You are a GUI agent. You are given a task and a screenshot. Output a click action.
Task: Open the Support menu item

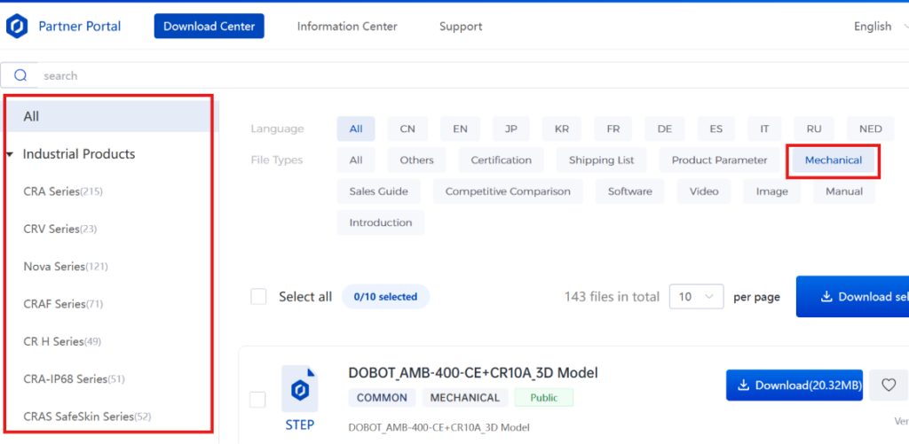point(461,26)
